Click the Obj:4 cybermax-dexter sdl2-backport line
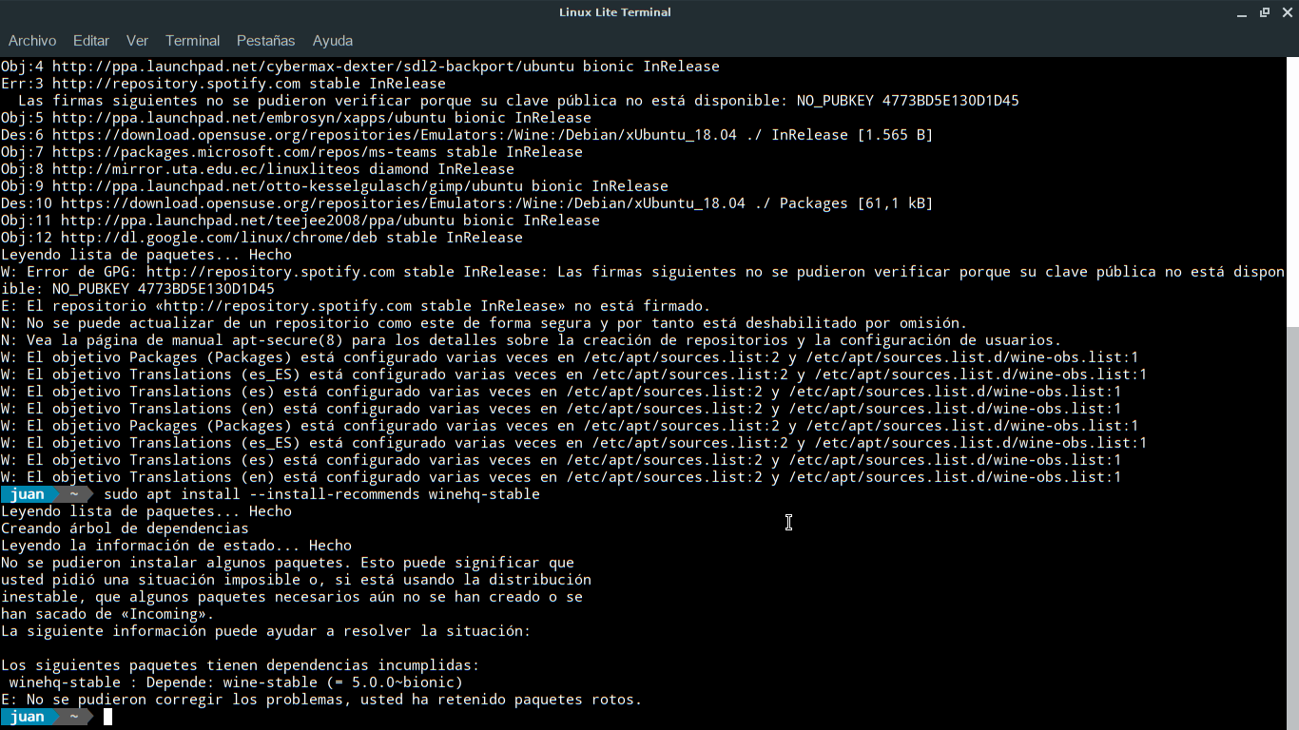 pos(359,67)
